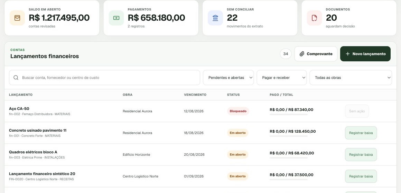The height and width of the screenshot is (193, 401).
Task: Click Em aberto badge on Concreto usinado row
Action: pyautogui.click(x=237, y=133)
